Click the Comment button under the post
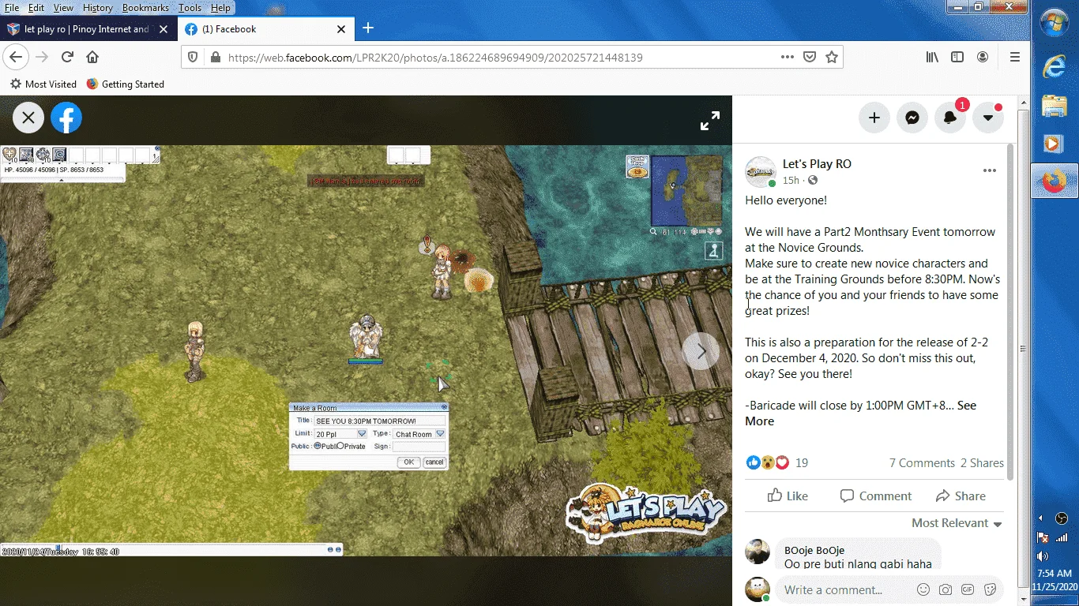The height and width of the screenshot is (606, 1079). tap(875, 496)
